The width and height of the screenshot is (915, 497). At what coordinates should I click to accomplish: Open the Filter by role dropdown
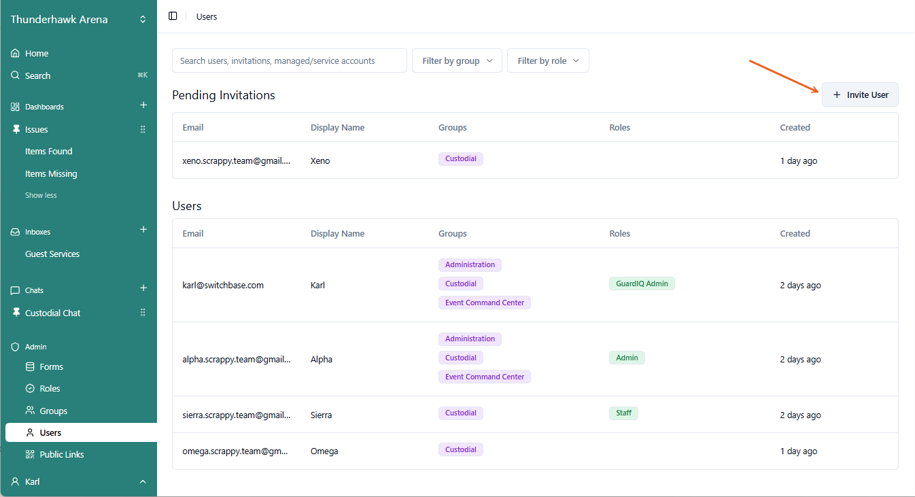548,61
